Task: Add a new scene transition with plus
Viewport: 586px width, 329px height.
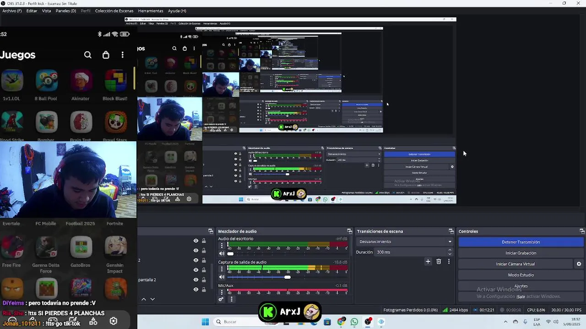Action: (x=428, y=261)
